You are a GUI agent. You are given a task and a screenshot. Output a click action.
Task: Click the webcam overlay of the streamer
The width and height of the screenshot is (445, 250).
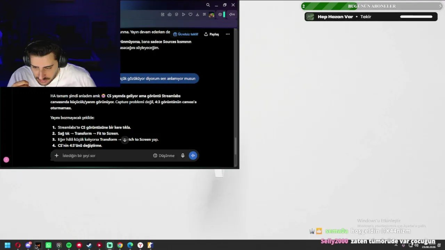coord(60,43)
